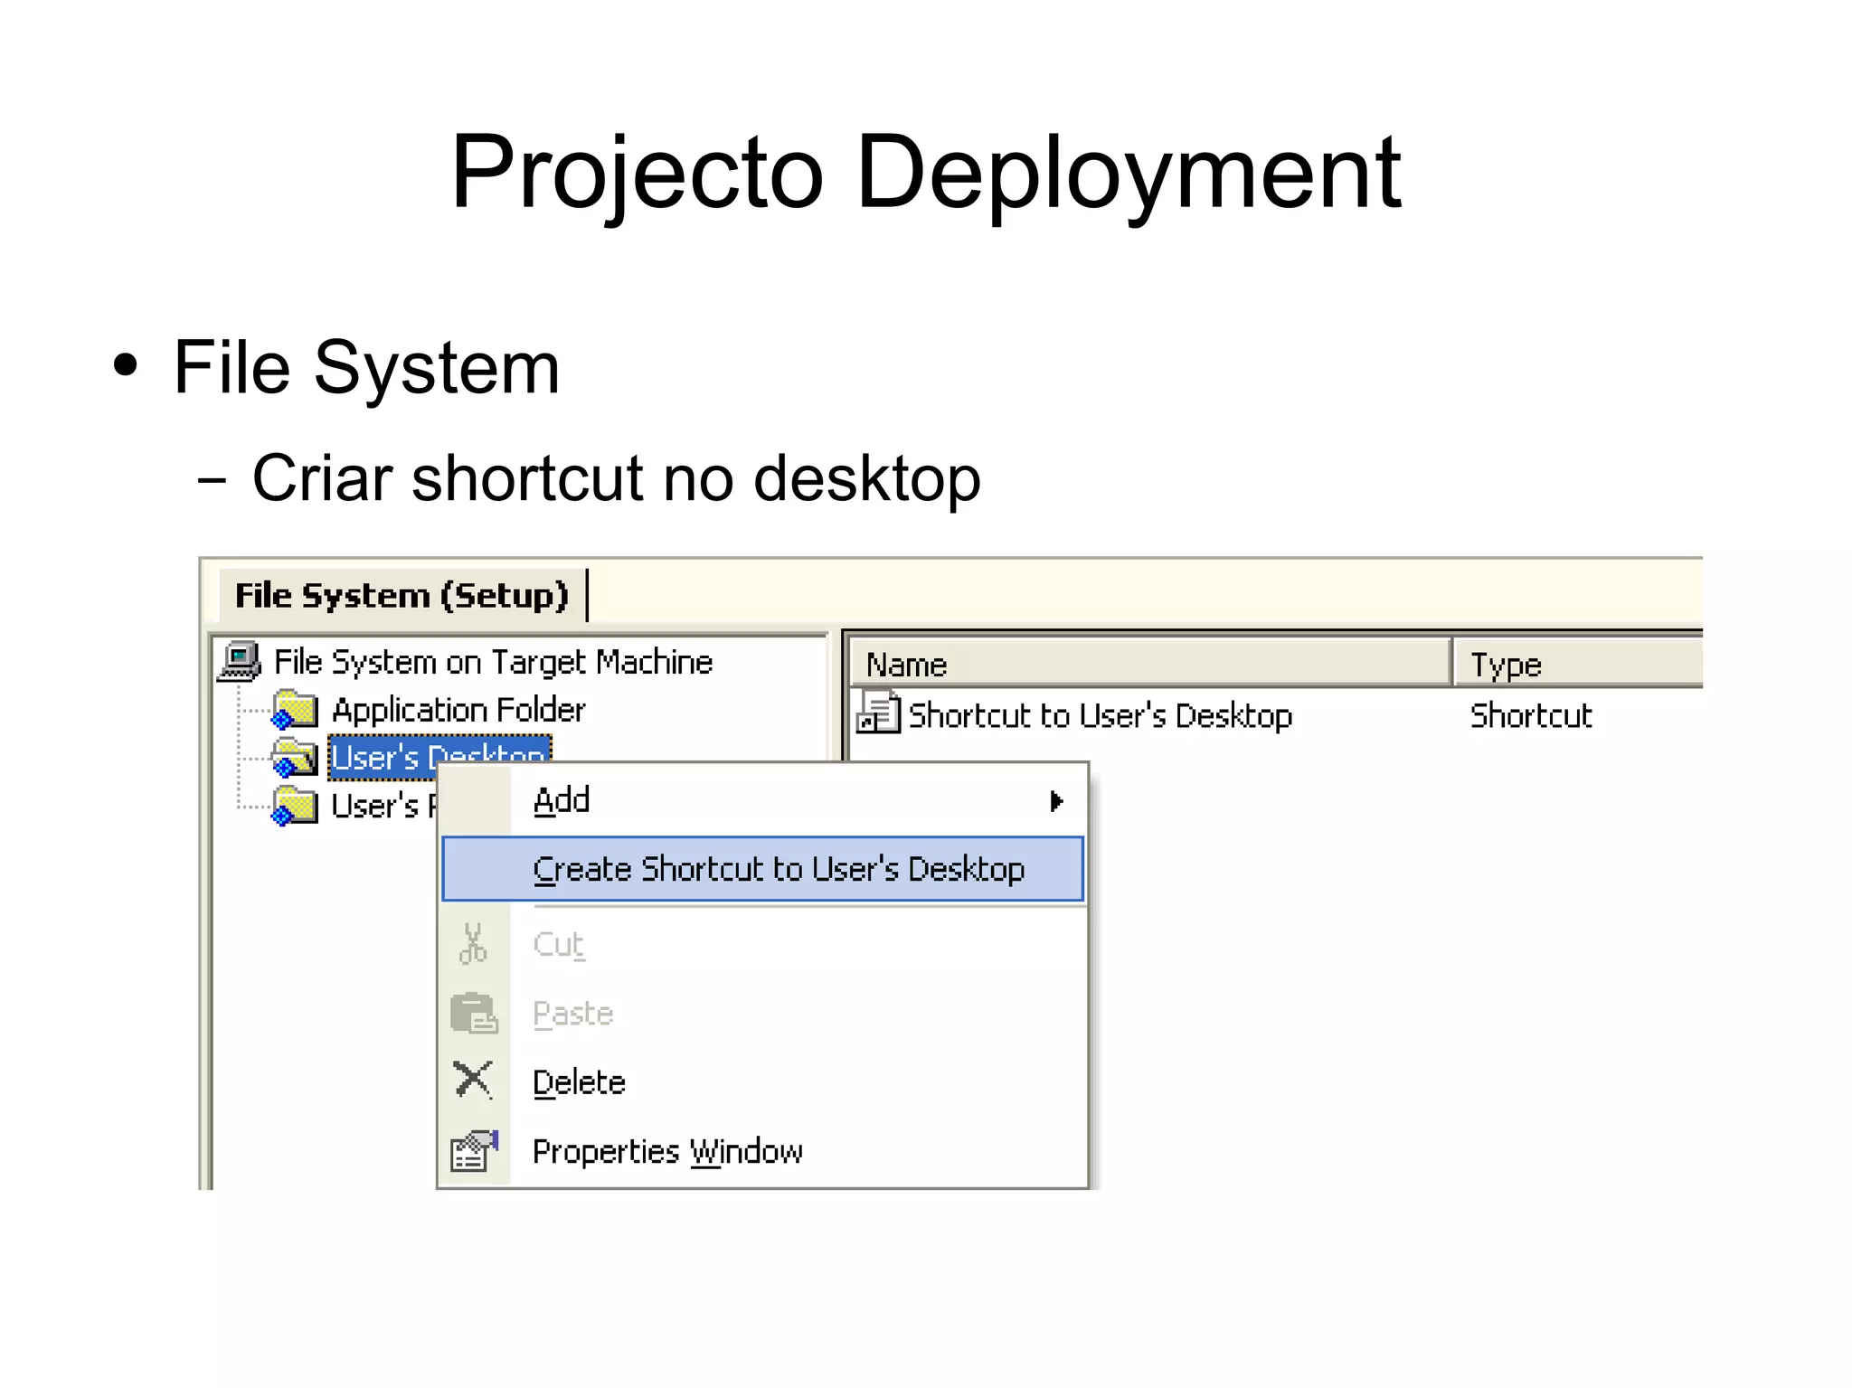Click the folder icon below User's Desktop
Viewport: 1852px width, 1388px height.
click(295, 806)
